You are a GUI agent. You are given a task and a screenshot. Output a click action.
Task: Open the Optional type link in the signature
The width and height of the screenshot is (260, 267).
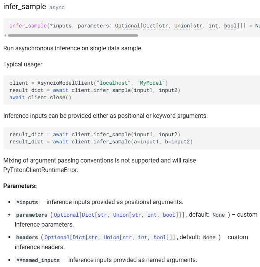(127, 26)
